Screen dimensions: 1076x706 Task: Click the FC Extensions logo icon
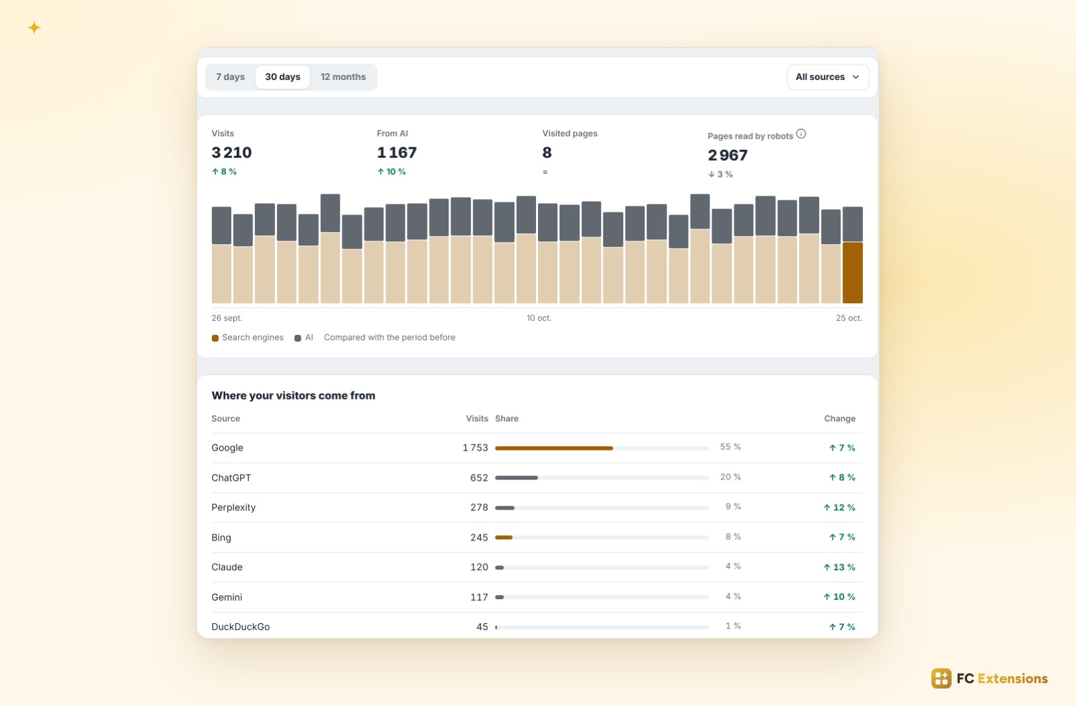pyautogui.click(x=941, y=678)
